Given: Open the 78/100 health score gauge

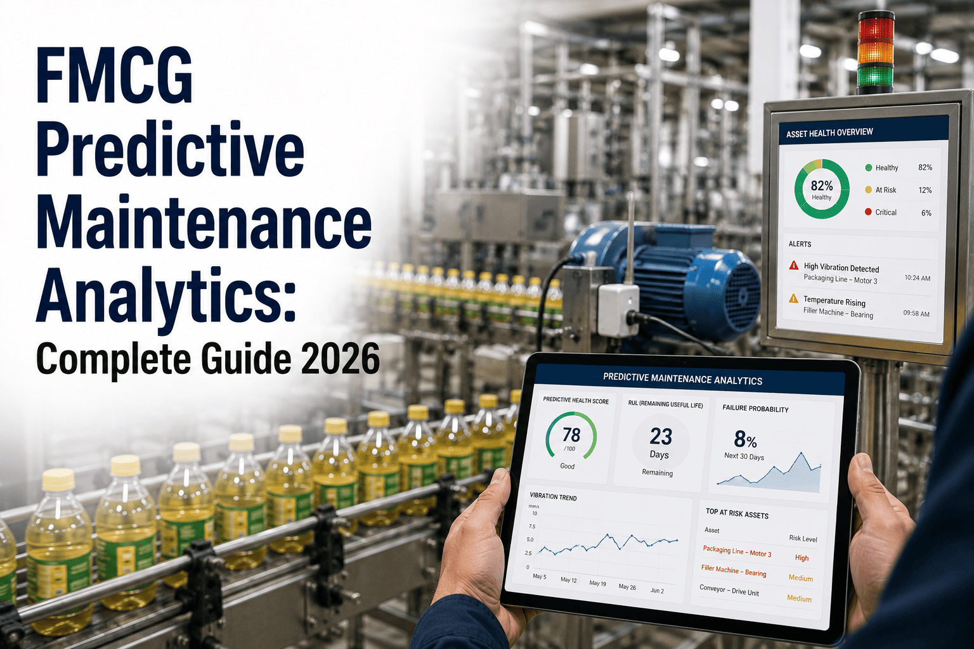Looking at the screenshot, I should (x=571, y=435).
